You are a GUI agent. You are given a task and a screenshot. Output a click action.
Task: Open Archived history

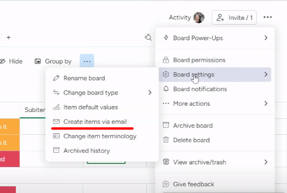click(x=102, y=150)
